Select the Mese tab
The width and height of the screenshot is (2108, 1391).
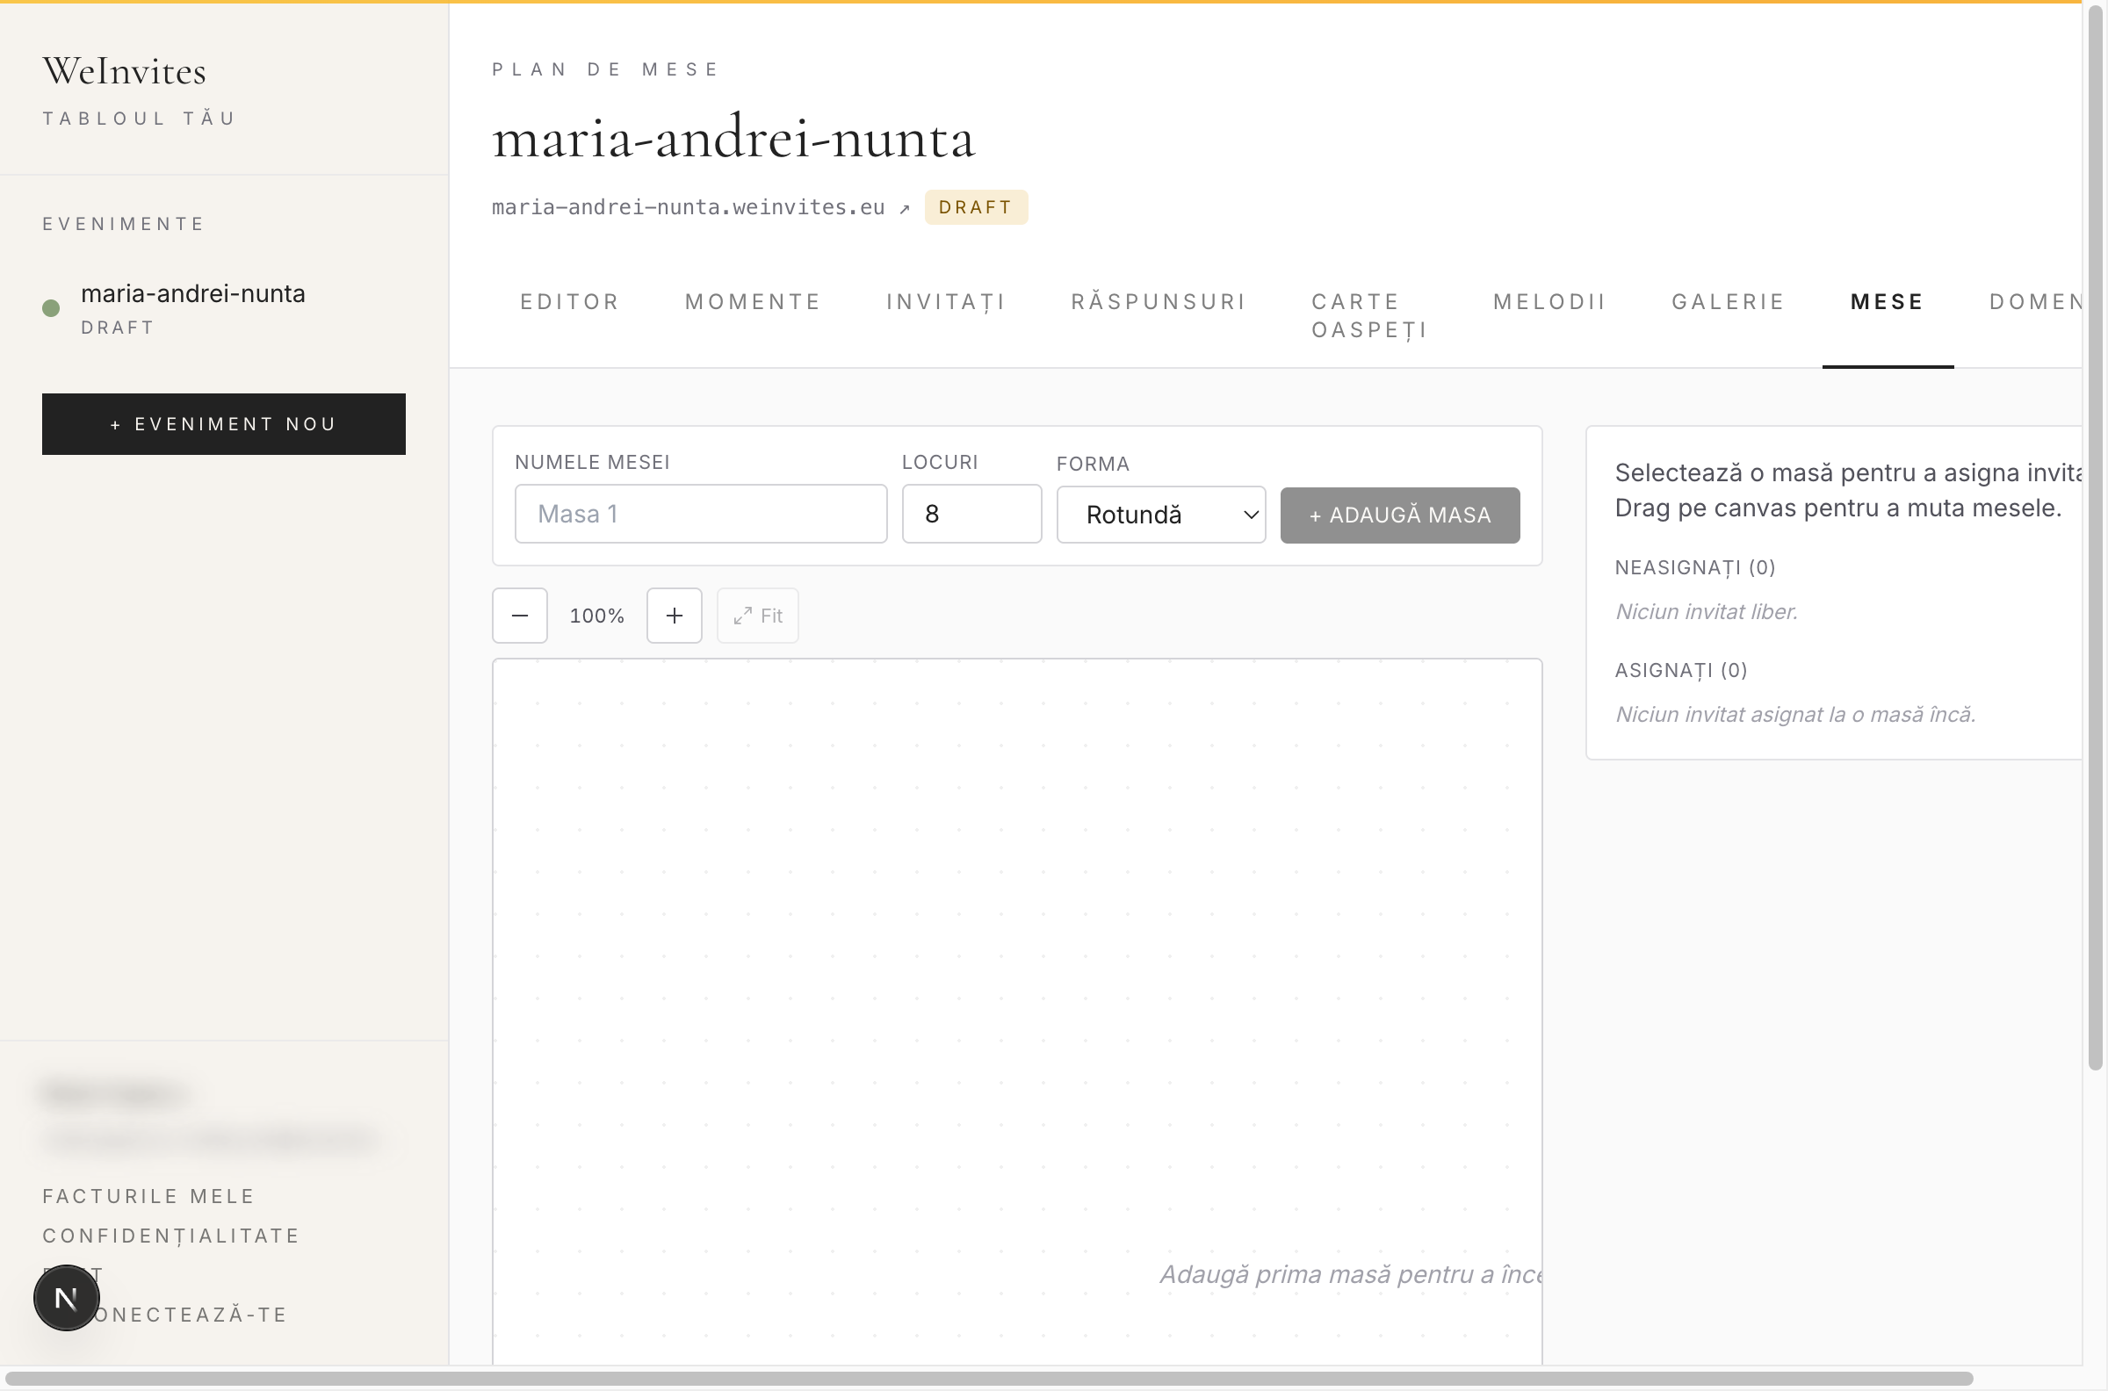click(x=1887, y=301)
